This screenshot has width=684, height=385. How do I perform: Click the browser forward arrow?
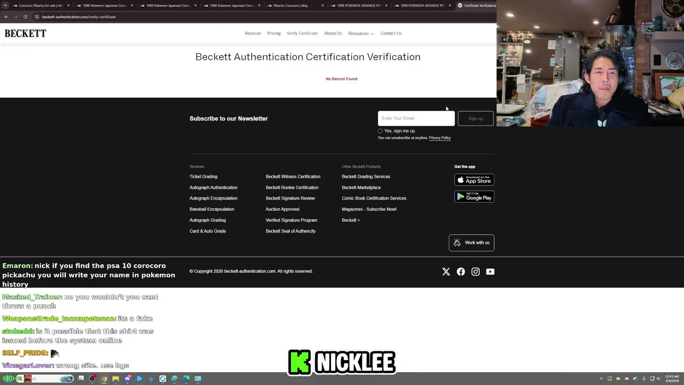(x=15, y=17)
